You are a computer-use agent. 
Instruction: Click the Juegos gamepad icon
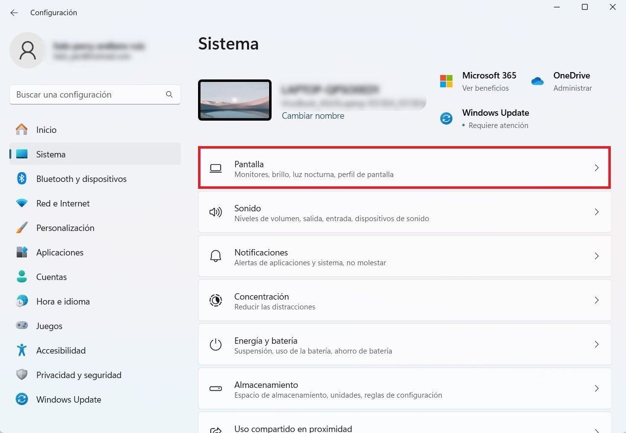tap(22, 326)
